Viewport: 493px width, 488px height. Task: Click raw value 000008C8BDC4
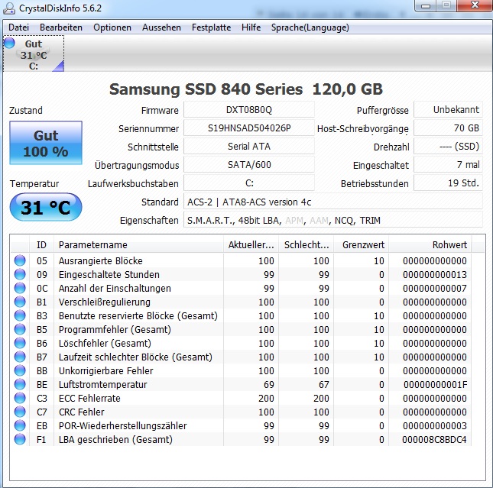pyautogui.click(x=434, y=440)
